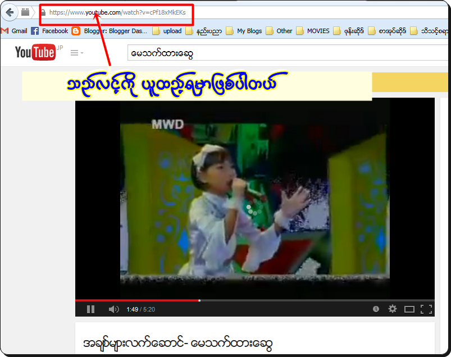451x357 pixels.
Task: Seek on the video progress bar
Action: (x=255, y=300)
